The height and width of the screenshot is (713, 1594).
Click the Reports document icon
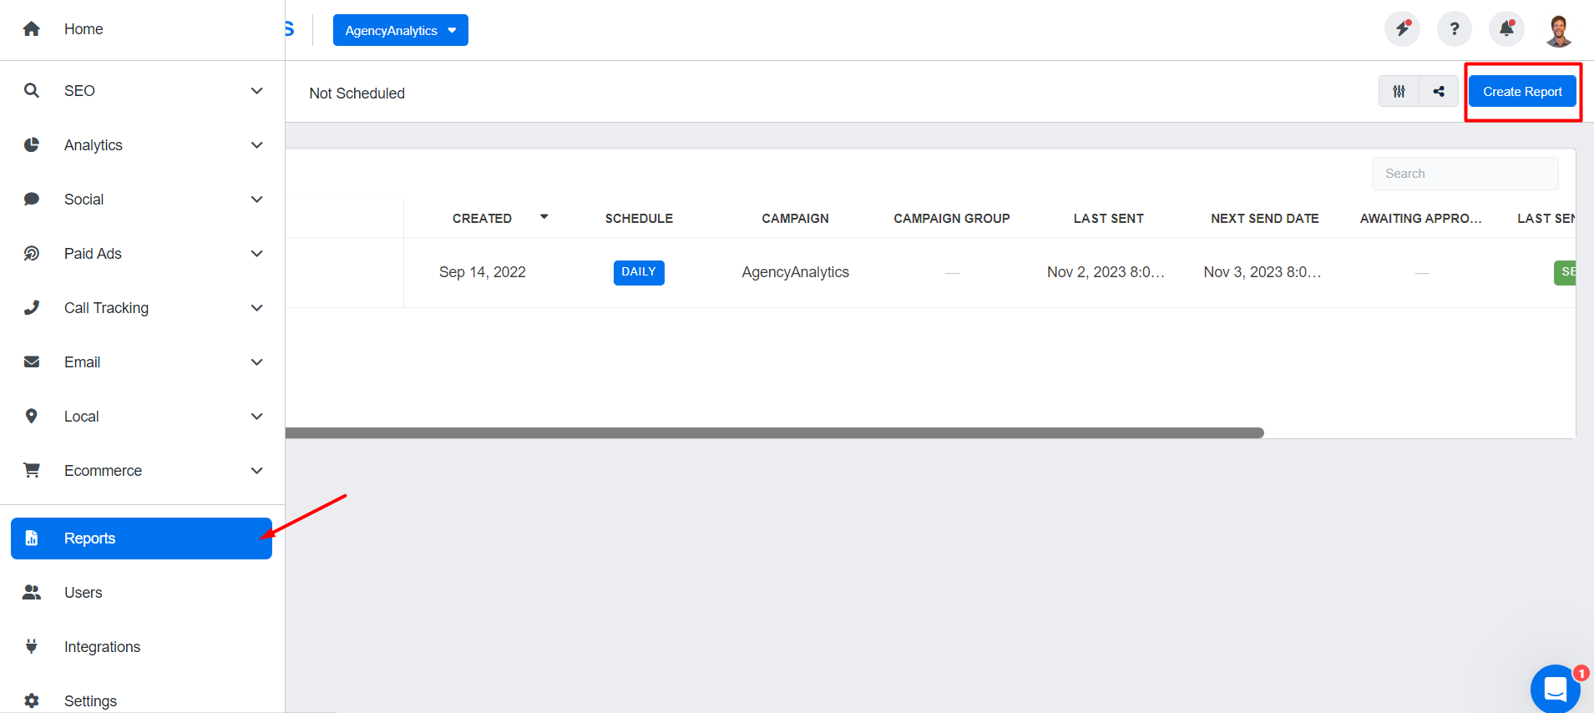(x=32, y=538)
